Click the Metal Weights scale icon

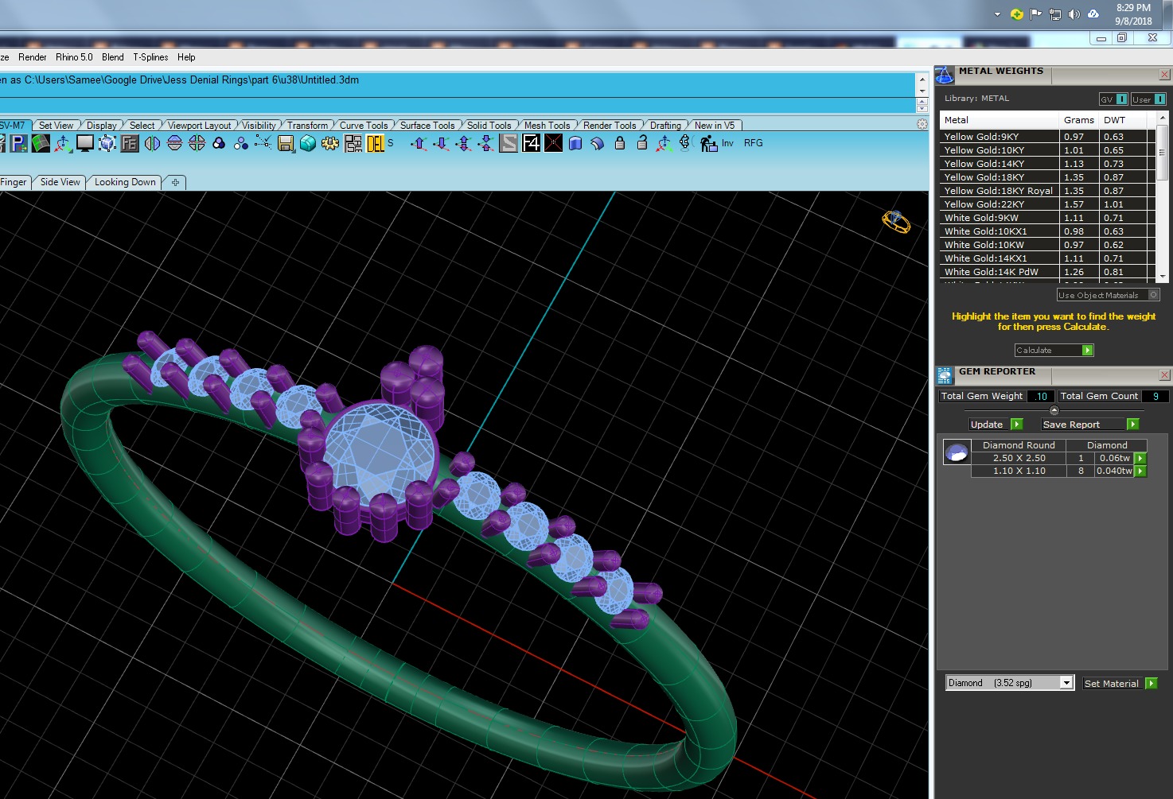(x=945, y=75)
